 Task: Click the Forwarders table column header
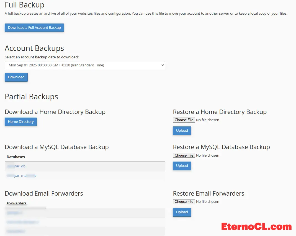(x=17, y=203)
